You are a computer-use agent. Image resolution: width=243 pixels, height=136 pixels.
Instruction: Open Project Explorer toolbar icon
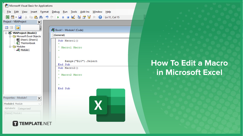pyautogui.click(x=79, y=17)
